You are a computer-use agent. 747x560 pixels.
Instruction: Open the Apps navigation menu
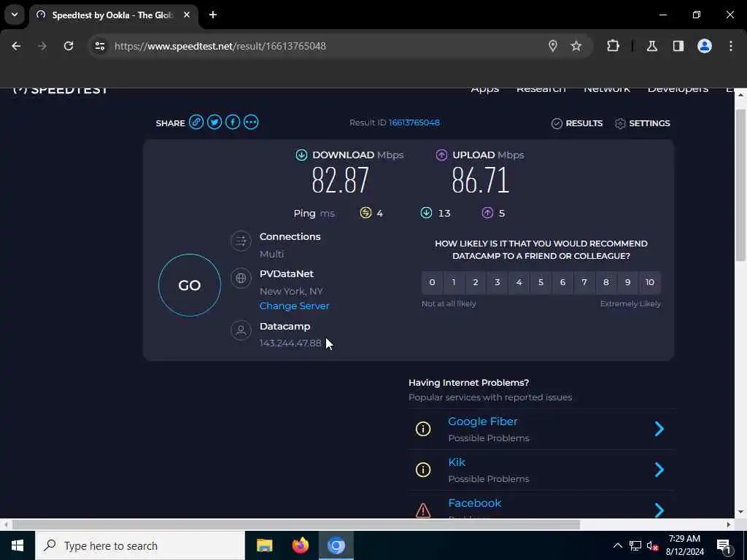(485, 89)
